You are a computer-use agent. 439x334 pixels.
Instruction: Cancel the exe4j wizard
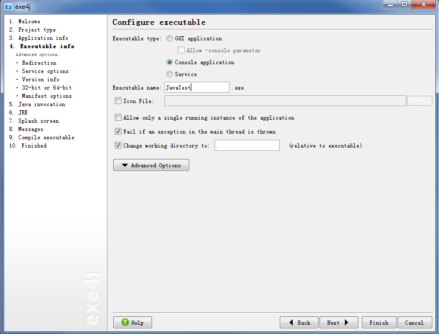point(414,323)
